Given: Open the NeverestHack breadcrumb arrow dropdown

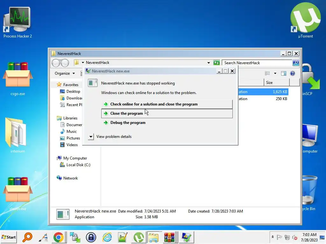Looking at the screenshot, I should click(83, 63).
